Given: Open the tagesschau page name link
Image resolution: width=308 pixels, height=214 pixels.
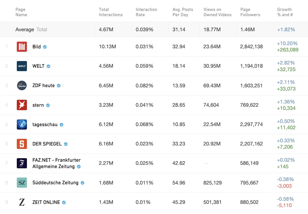Looking at the screenshot, I should [x=45, y=125].
